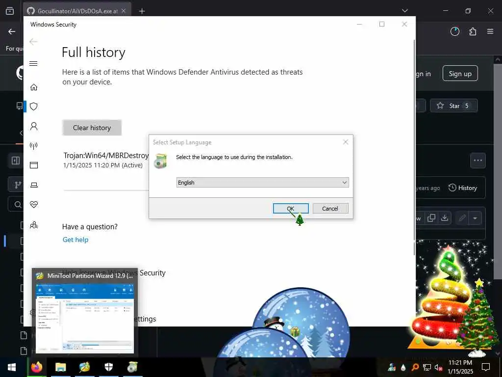The height and width of the screenshot is (377, 502).
Task: Open Family options people icon
Action: tap(34, 225)
